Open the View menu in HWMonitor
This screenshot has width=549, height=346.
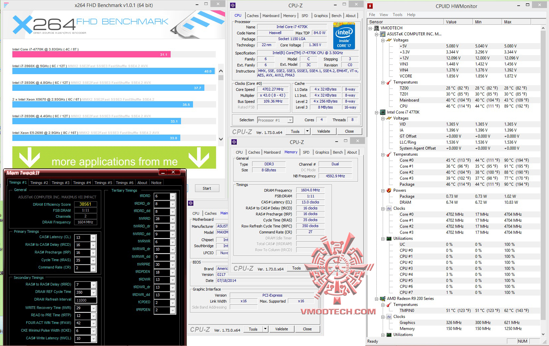[x=384, y=15]
